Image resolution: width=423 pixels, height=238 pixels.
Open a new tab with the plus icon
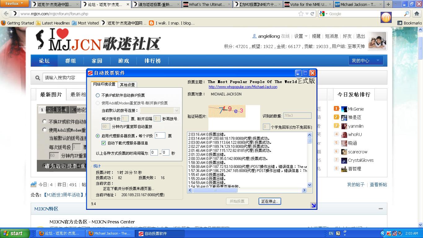coord(388,4)
